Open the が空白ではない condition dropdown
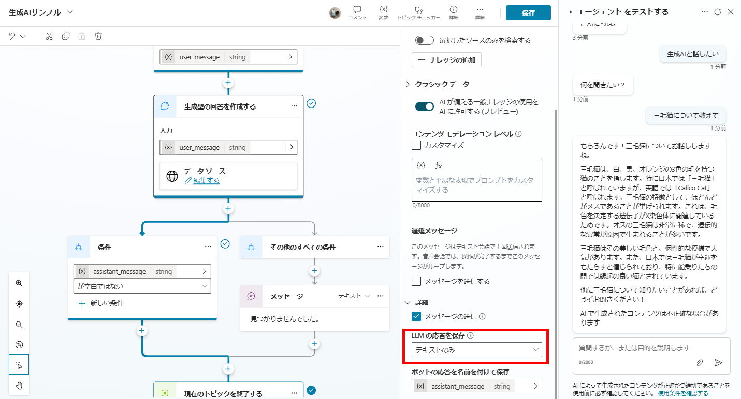 click(142, 286)
